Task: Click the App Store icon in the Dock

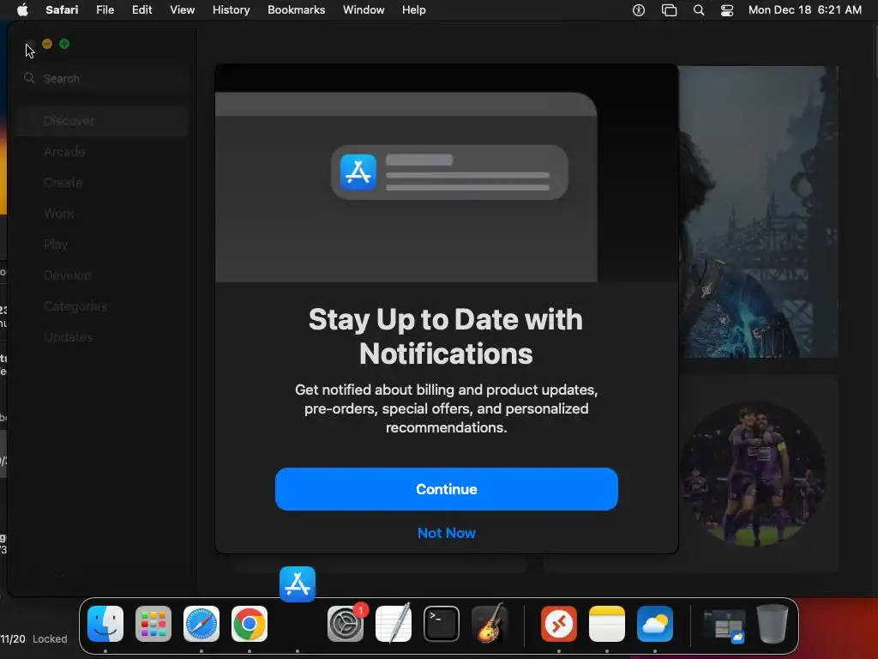Action: pos(298,583)
